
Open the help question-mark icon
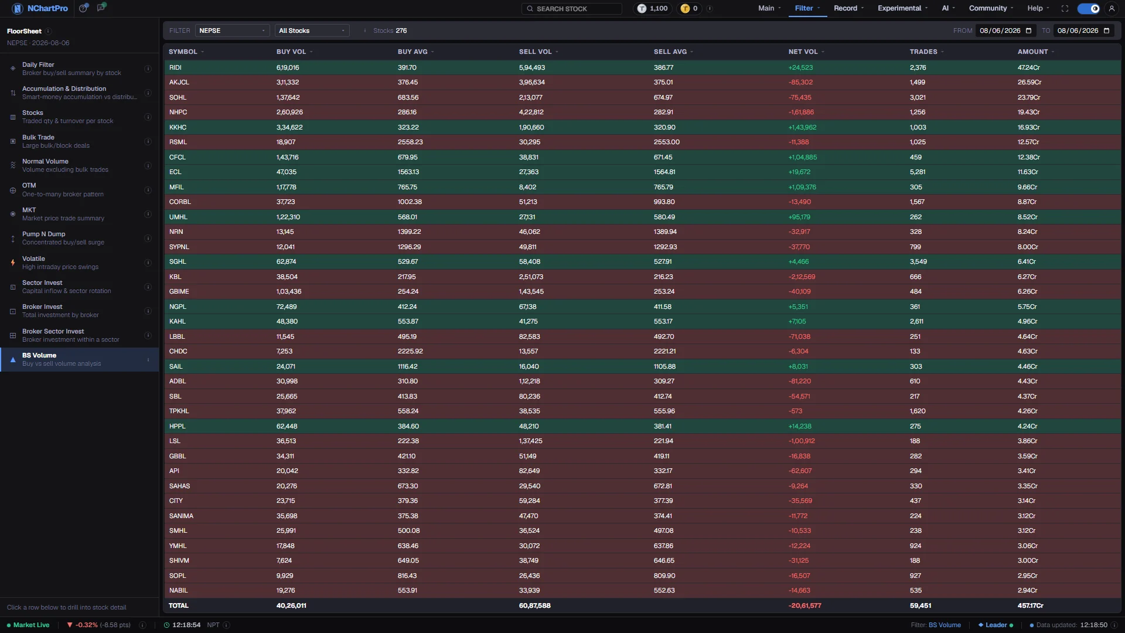coord(84,8)
